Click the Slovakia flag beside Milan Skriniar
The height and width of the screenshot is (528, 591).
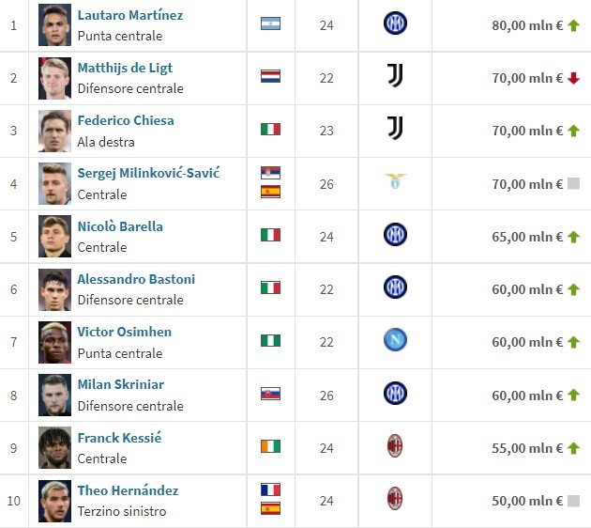click(x=270, y=394)
